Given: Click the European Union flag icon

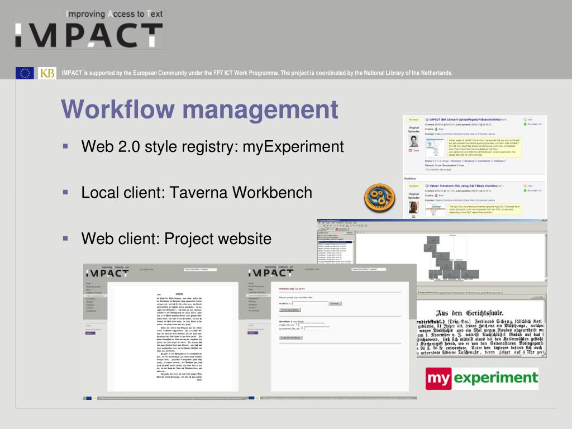Looking at the screenshot, I should click(25, 73).
